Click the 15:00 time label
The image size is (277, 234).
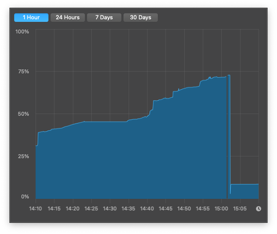(x=221, y=209)
